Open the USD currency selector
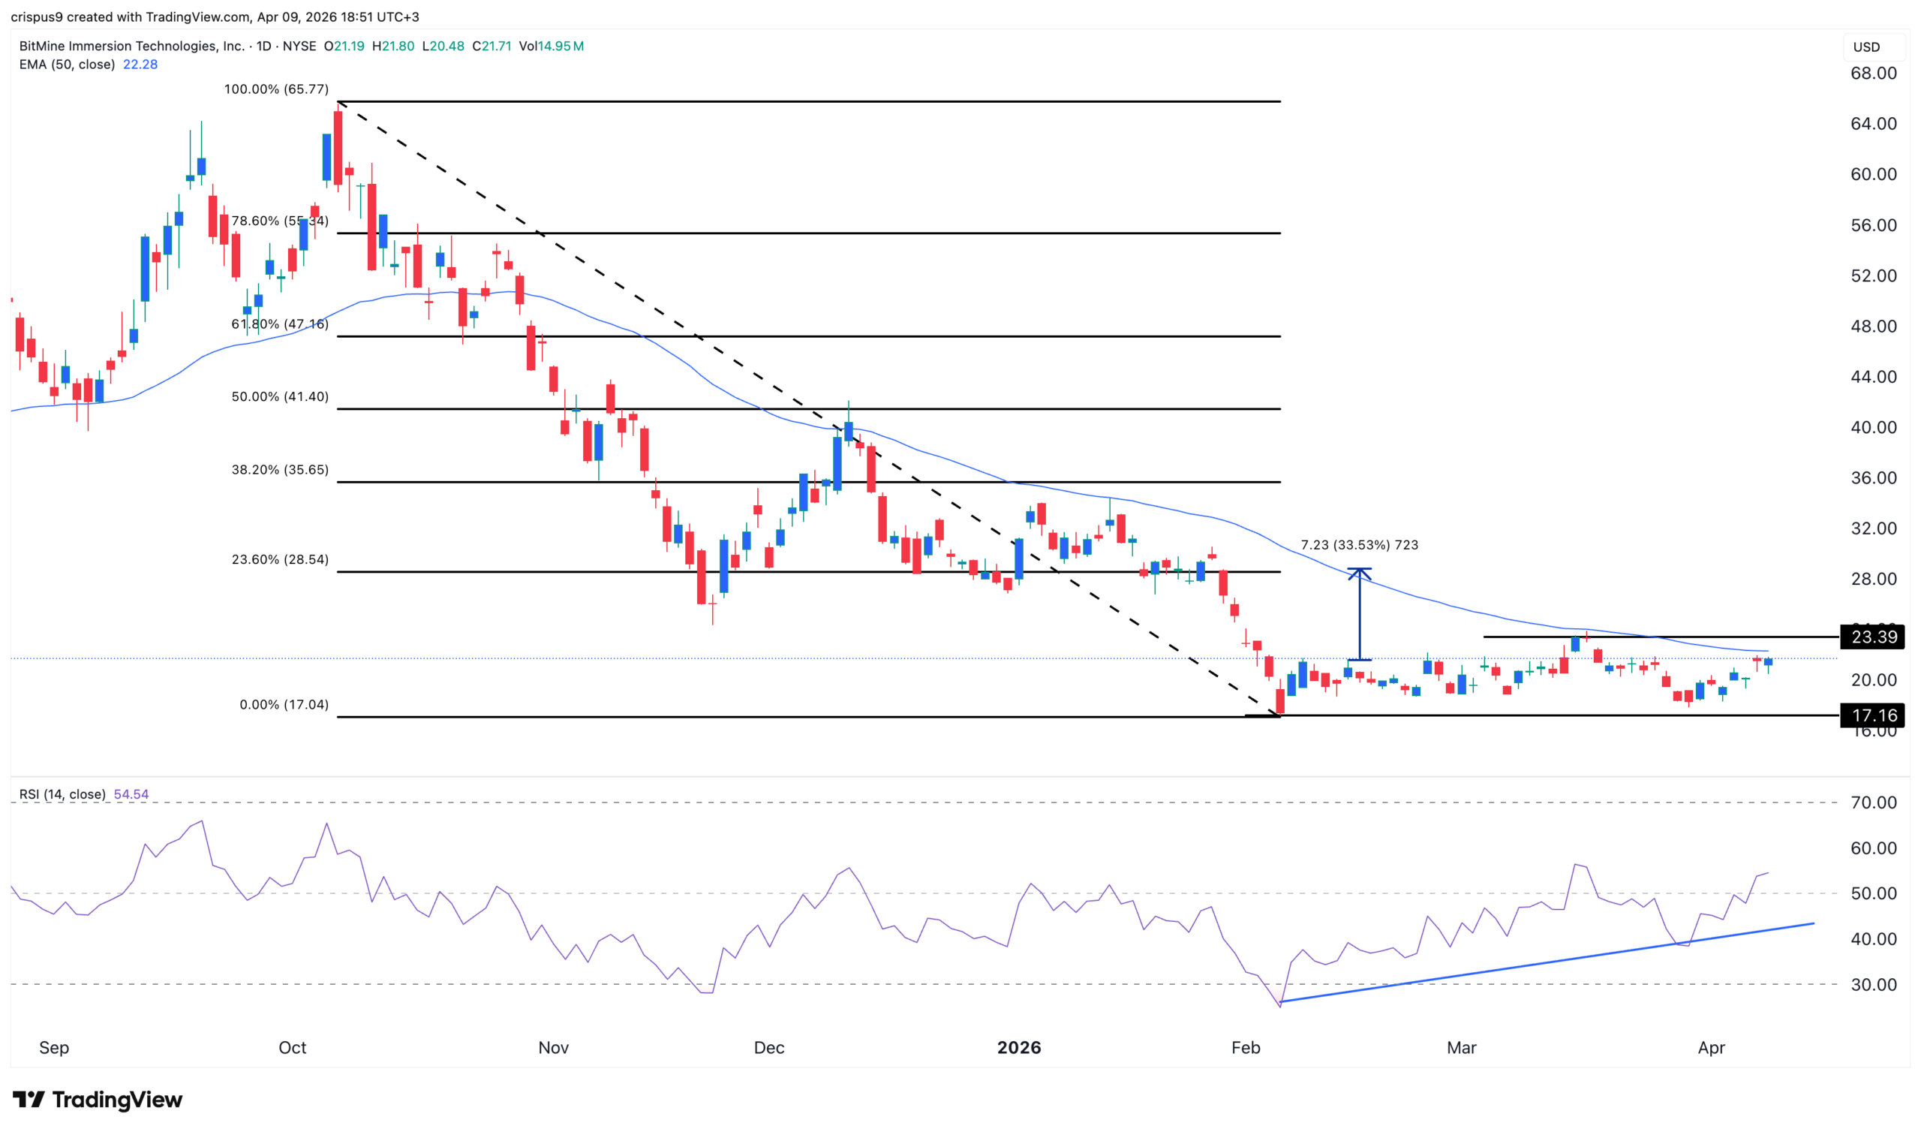The height and width of the screenshot is (1132, 1921). tap(1866, 47)
